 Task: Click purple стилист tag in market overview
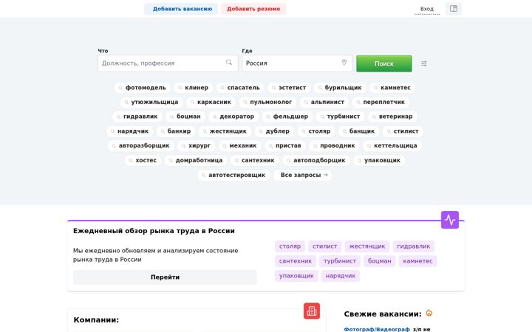click(324, 246)
